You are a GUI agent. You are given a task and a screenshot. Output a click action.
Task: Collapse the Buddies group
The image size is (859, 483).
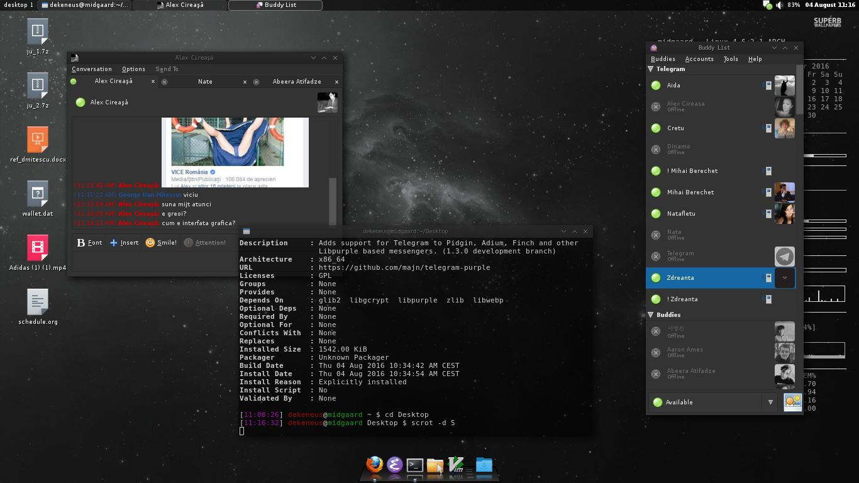pyautogui.click(x=651, y=314)
